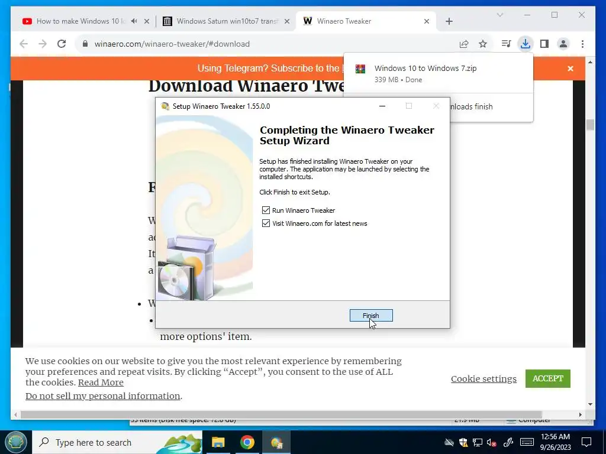This screenshot has height=454, width=606.
Task: Minimize the Winaero Tweaker setup window
Action: [382, 106]
